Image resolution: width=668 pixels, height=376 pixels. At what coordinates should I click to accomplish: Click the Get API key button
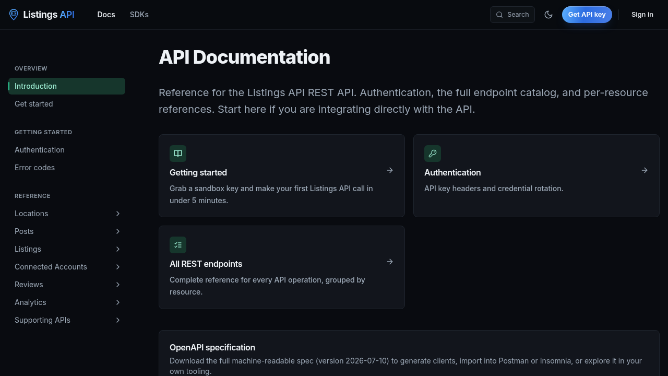[x=587, y=15]
